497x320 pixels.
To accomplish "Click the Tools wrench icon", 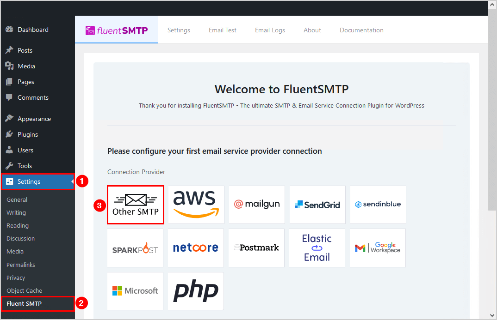I will [9, 166].
